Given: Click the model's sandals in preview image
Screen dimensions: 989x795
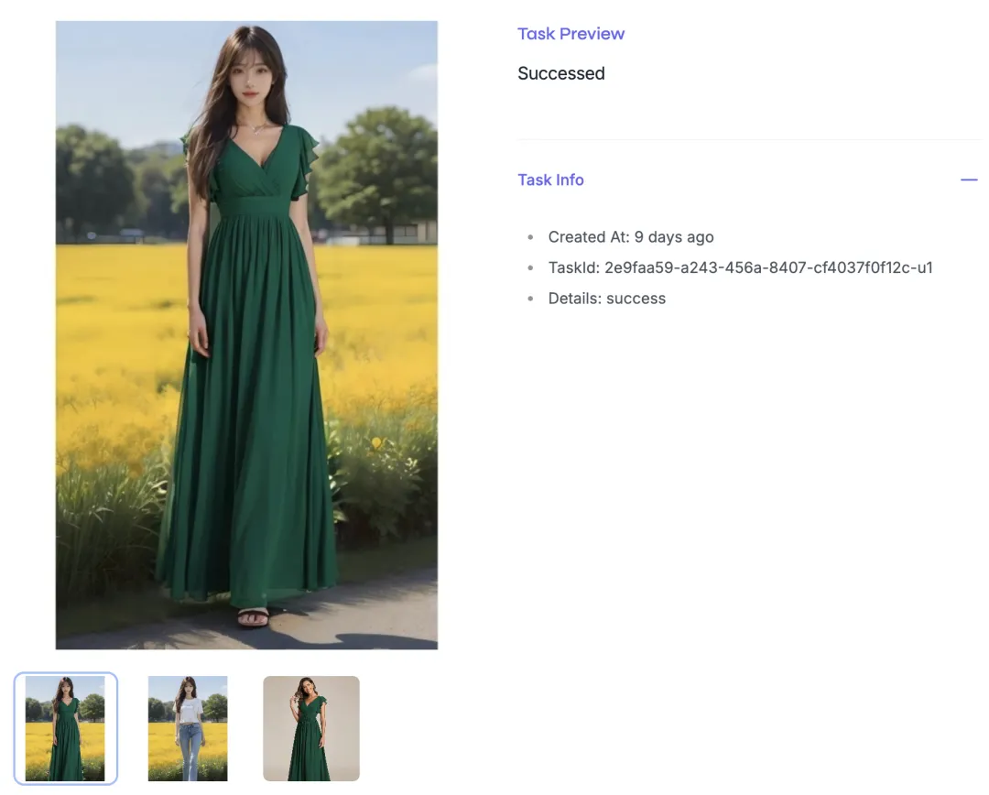Looking at the screenshot, I should click(x=253, y=617).
